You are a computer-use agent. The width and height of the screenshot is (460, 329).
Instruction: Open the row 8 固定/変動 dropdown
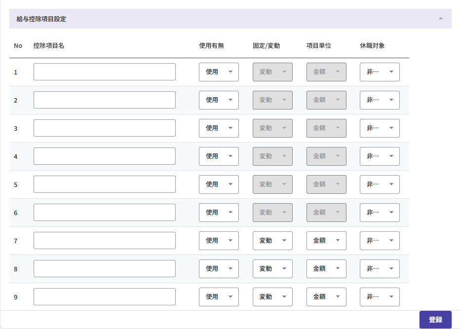[x=272, y=269]
